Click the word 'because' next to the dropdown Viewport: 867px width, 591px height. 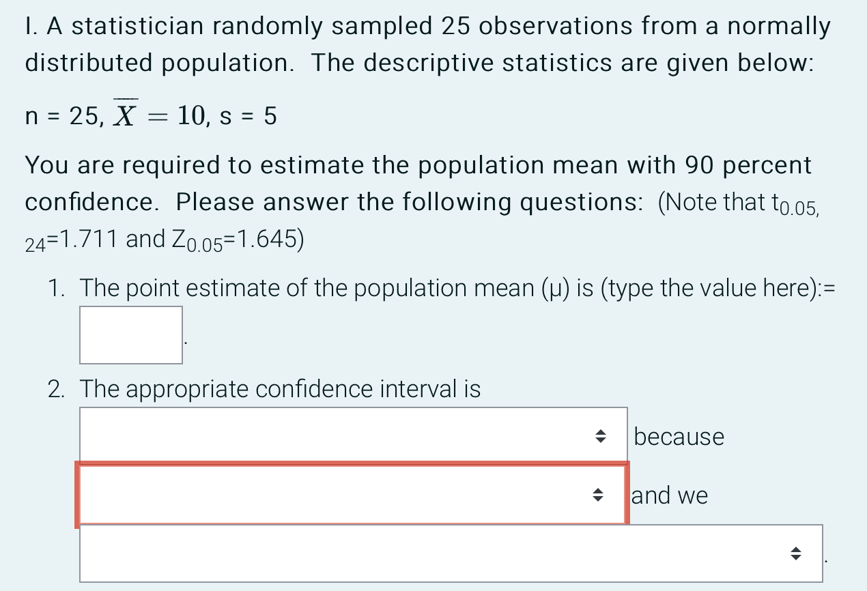[x=678, y=436]
